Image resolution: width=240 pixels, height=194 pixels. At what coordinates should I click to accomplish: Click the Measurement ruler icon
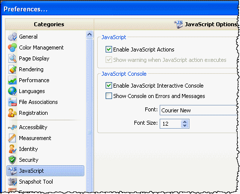click(12, 138)
